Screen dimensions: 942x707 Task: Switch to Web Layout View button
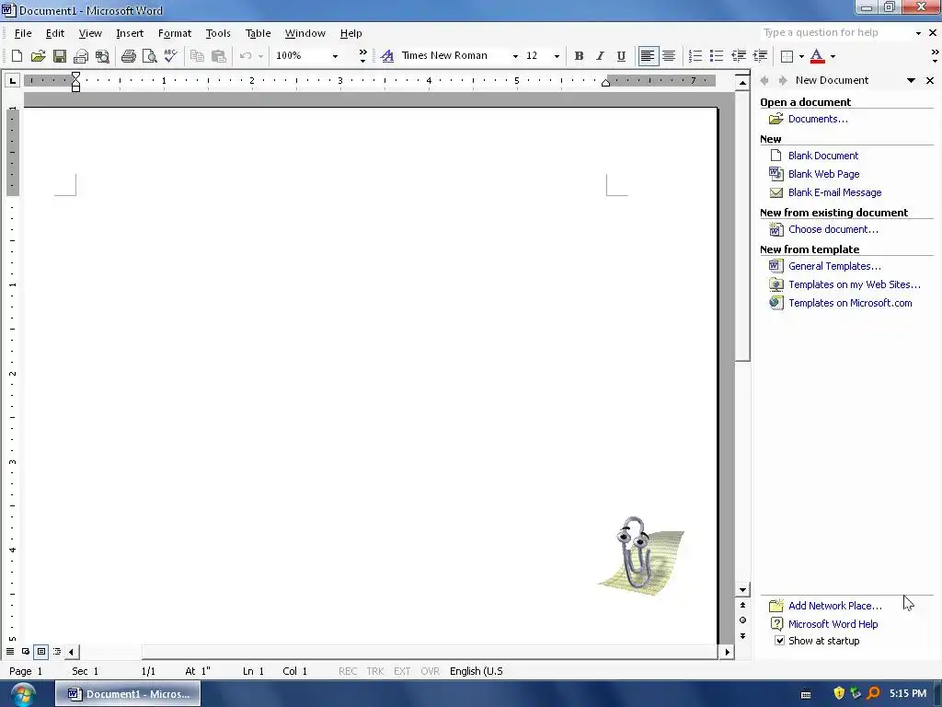click(26, 651)
